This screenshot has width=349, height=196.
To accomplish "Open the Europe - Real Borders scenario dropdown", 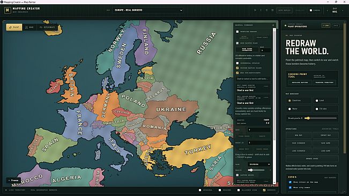I will 148,10.
